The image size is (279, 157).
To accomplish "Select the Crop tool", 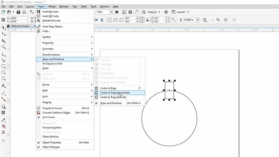I will (3, 41).
